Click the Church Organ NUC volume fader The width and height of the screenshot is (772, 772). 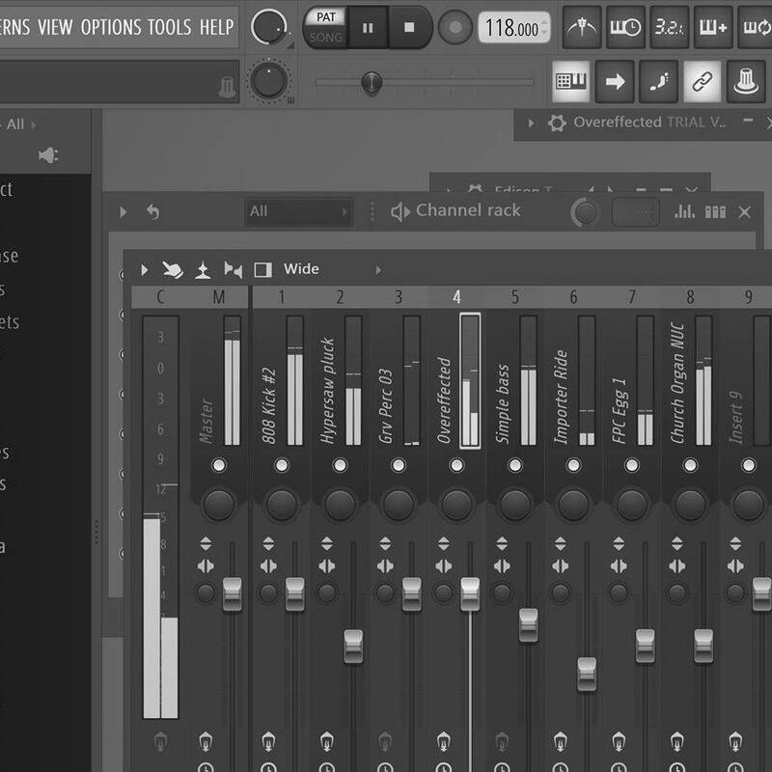703,645
